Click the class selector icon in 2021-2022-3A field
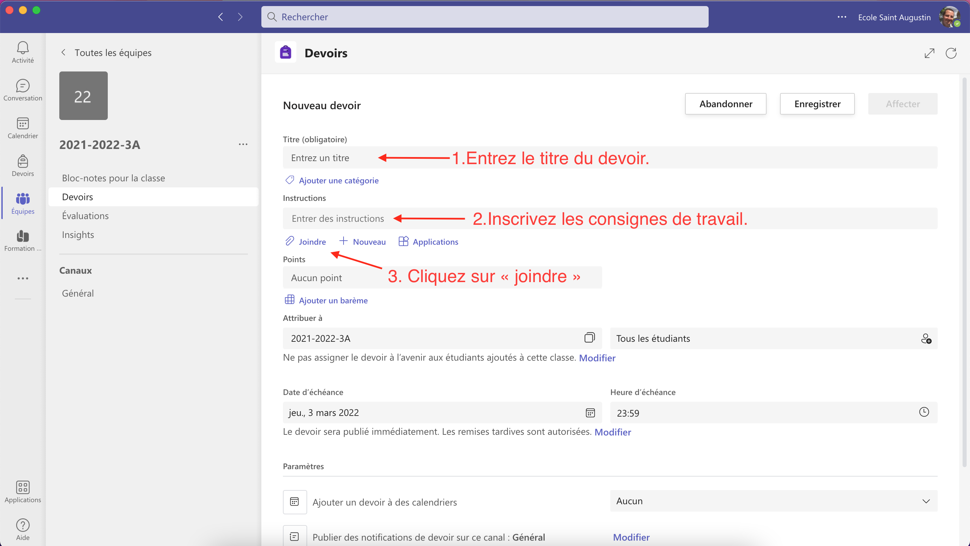970x546 pixels. pos(590,338)
